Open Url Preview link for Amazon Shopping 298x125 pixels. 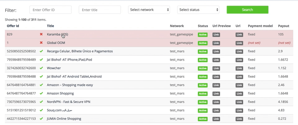click(216, 93)
